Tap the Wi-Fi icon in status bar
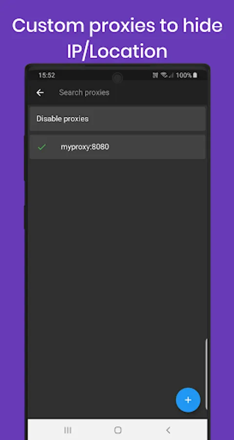The height and width of the screenshot is (440, 234). 164,75
